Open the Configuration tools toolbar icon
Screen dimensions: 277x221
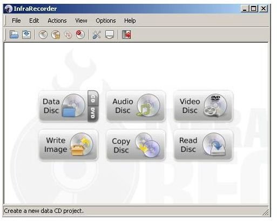tap(97, 35)
